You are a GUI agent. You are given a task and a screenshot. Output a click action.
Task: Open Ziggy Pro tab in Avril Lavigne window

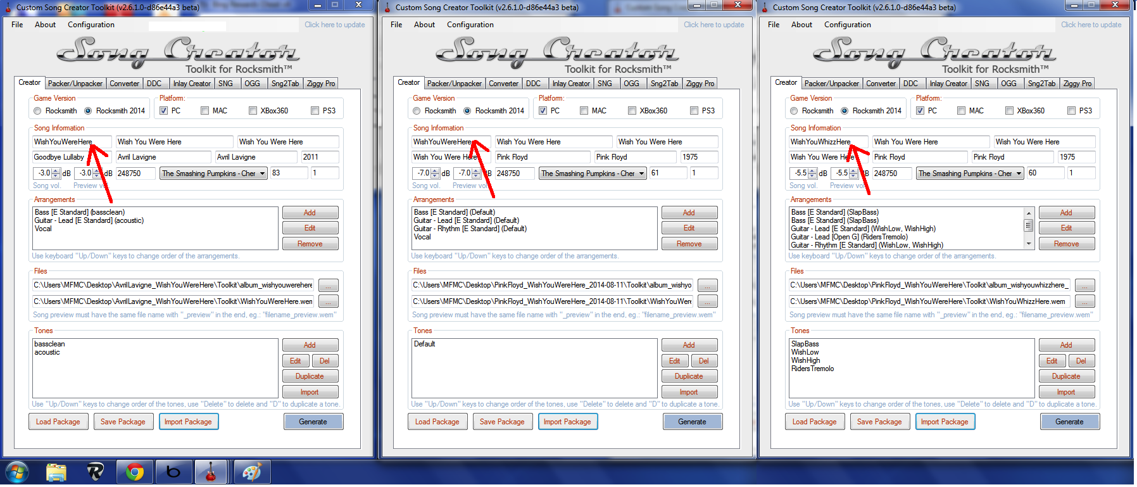tap(321, 84)
